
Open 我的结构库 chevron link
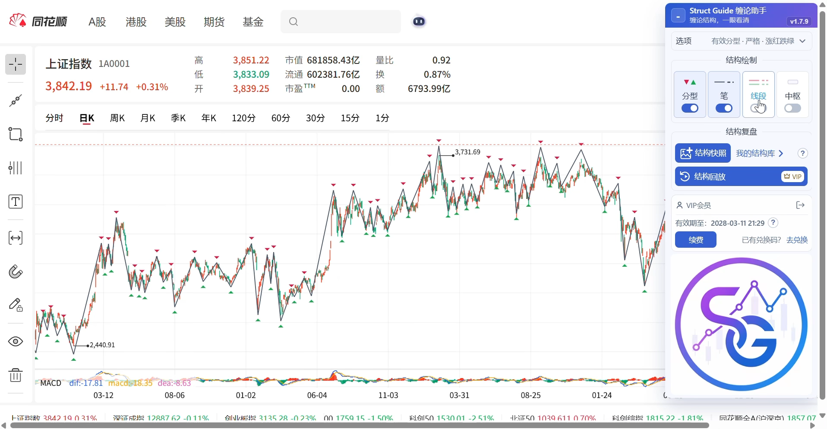pyautogui.click(x=759, y=153)
